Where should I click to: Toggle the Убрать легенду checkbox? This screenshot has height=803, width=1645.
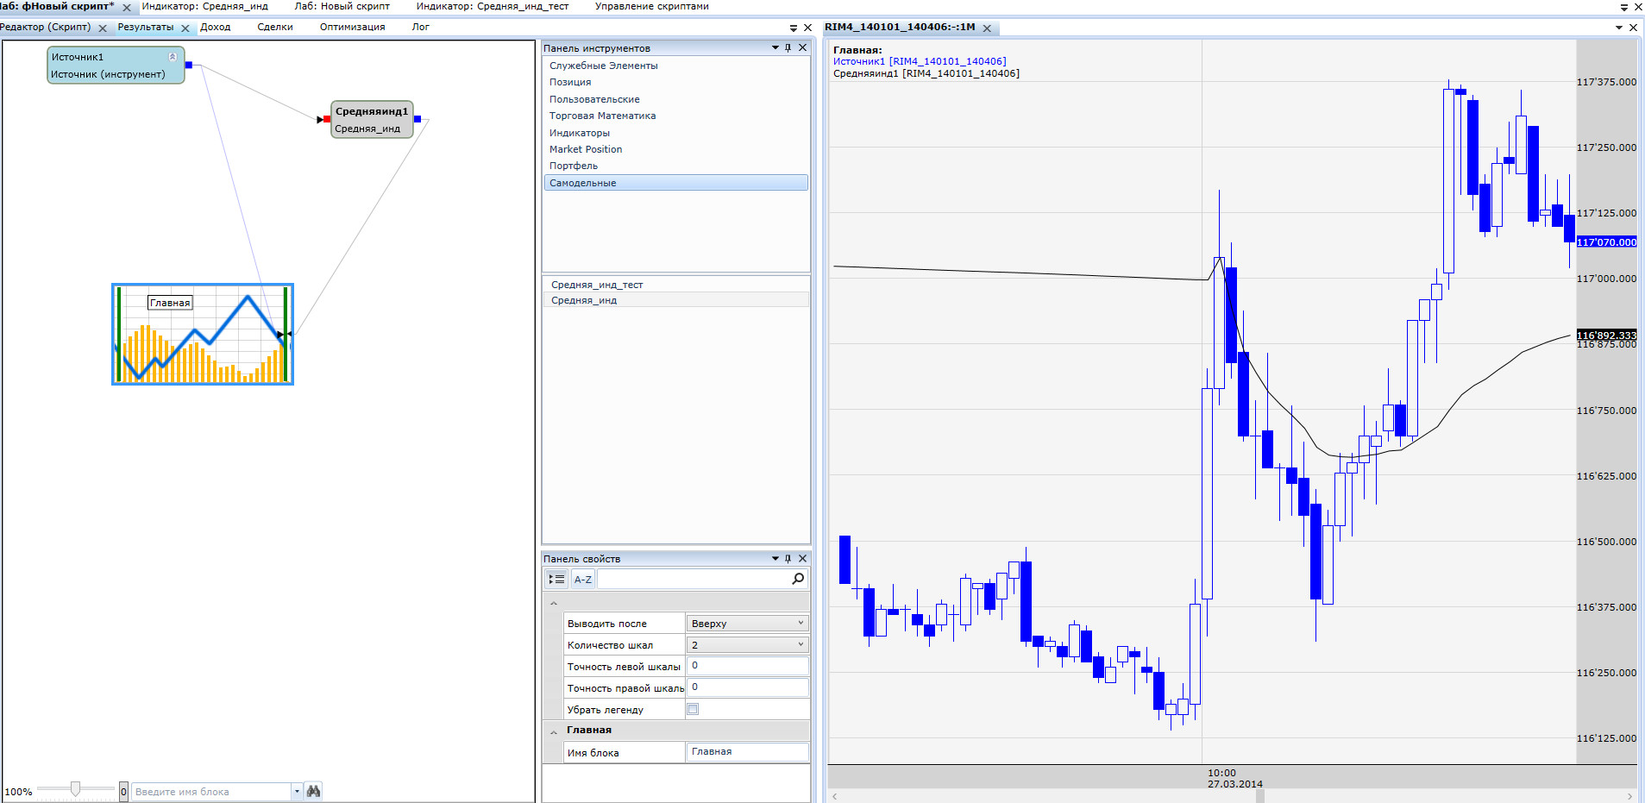coord(693,709)
